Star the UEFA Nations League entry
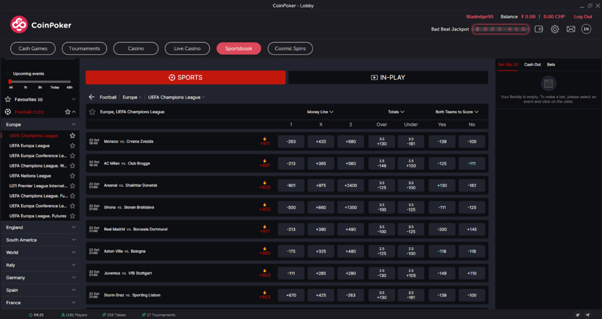Image resolution: width=602 pixels, height=319 pixels. 72,176
